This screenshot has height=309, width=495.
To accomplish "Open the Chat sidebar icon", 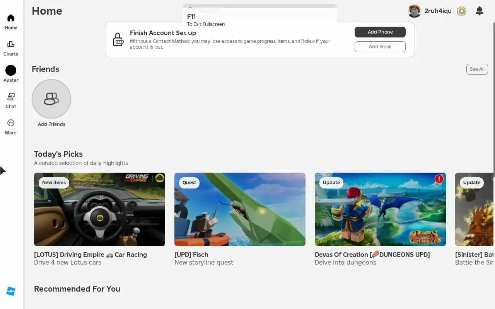I will click(x=11, y=97).
